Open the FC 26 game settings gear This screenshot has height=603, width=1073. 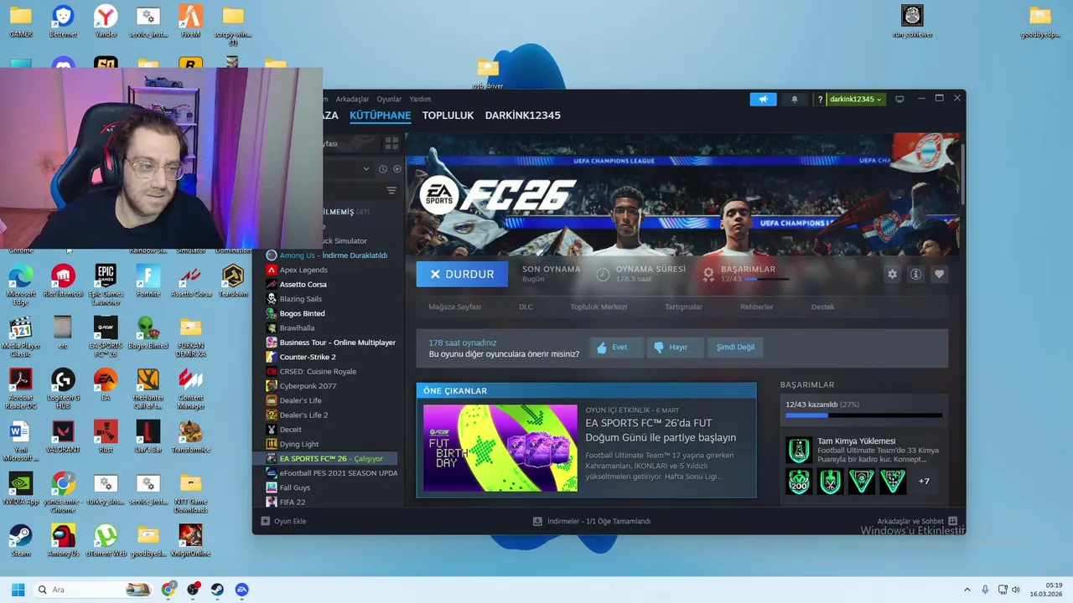pos(892,274)
